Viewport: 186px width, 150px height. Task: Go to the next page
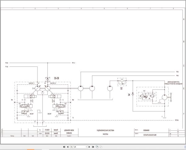click(89, 147)
